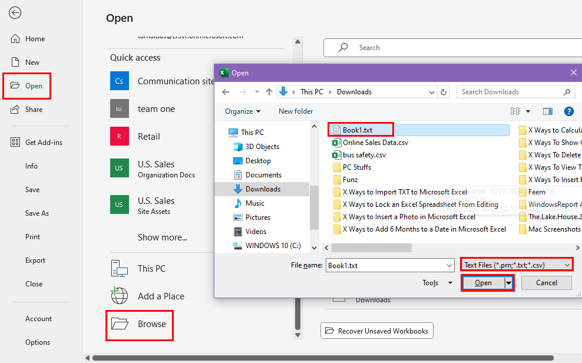This screenshot has height=363, width=582.
Task: Select 3D Objects in navigation tree
Action: (x=256, y=147)
